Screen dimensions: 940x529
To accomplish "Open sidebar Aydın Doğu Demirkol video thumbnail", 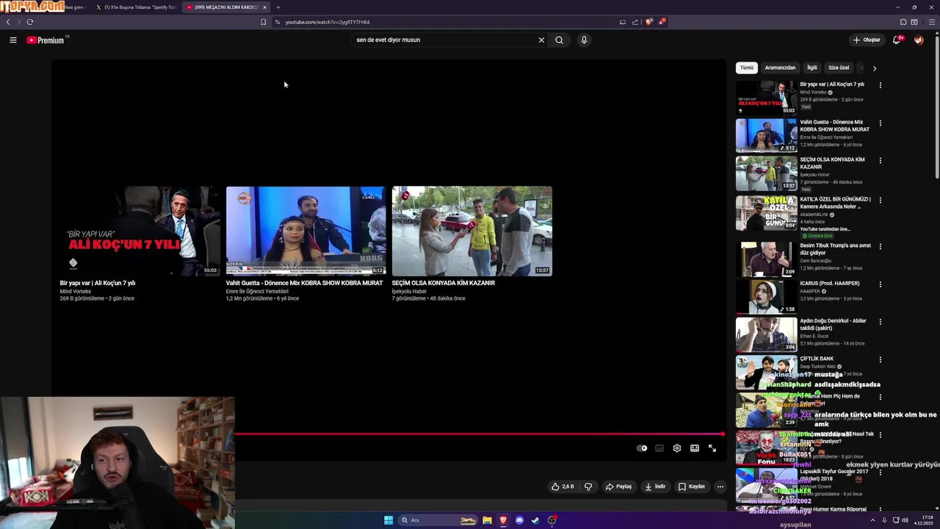I will pos(766,334).
